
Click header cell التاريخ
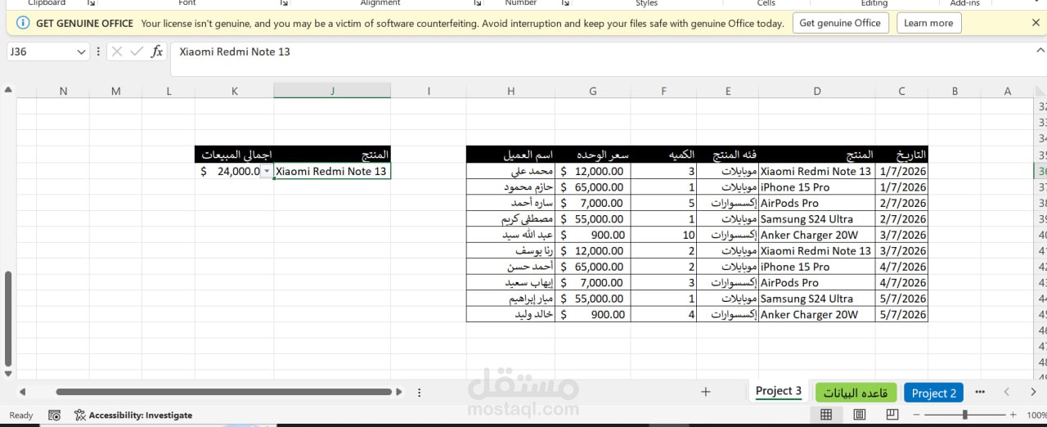[901, 155]
